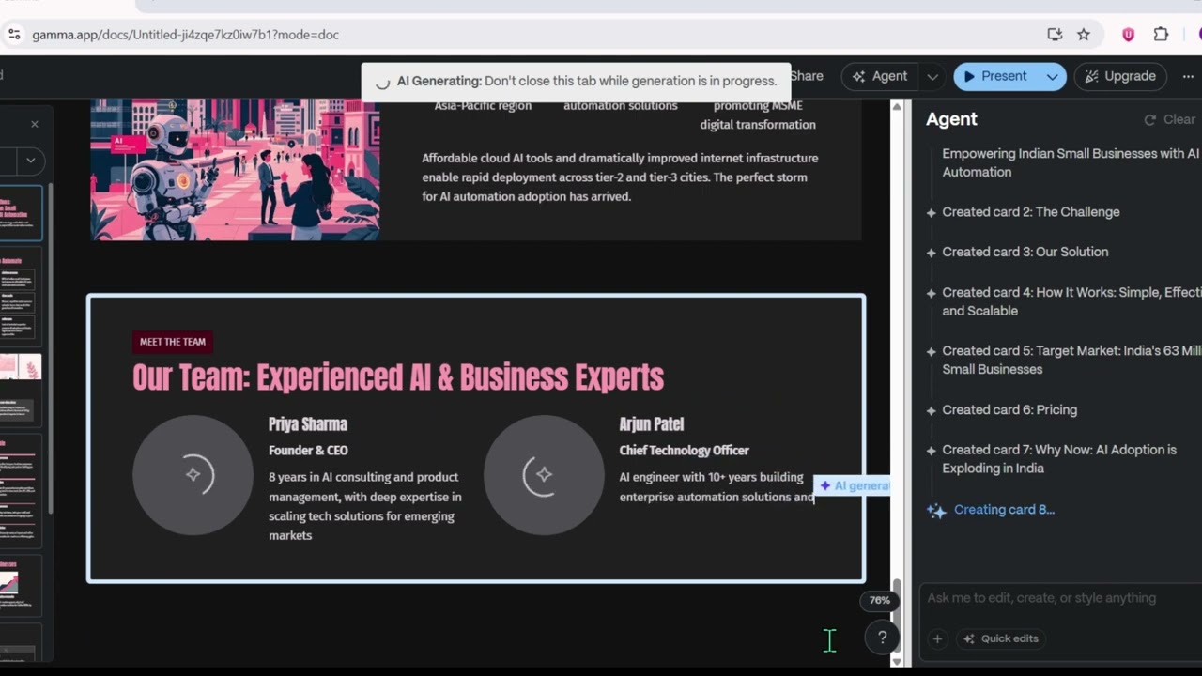Click the document scrollbar up arrow
Viewport: 1202px width, 676px height.
[x=897, y=107]
